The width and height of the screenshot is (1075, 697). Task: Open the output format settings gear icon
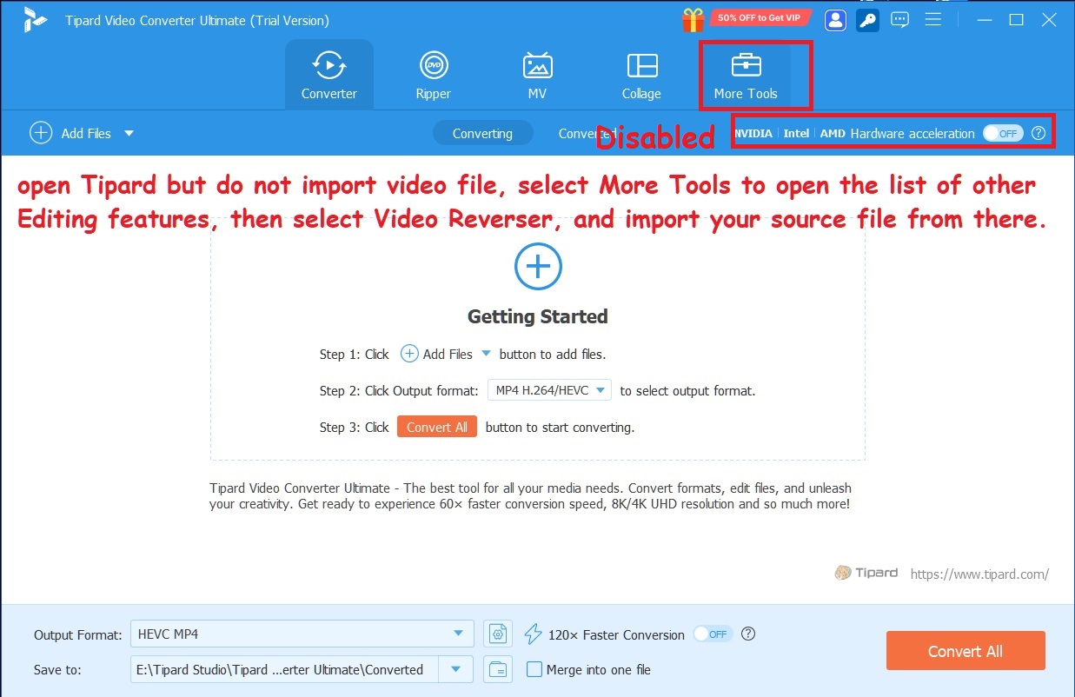point(497,634)
